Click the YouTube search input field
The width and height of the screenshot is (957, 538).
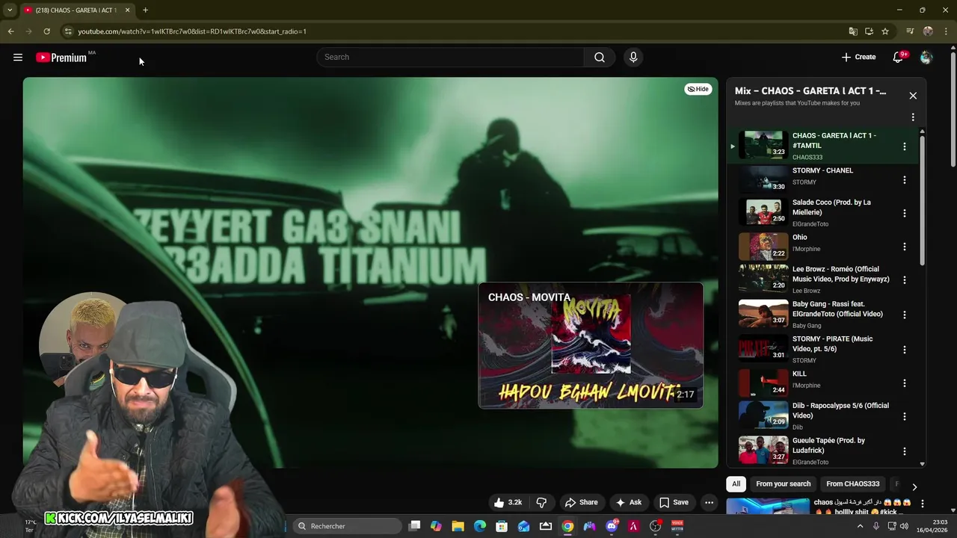point(451,57)
